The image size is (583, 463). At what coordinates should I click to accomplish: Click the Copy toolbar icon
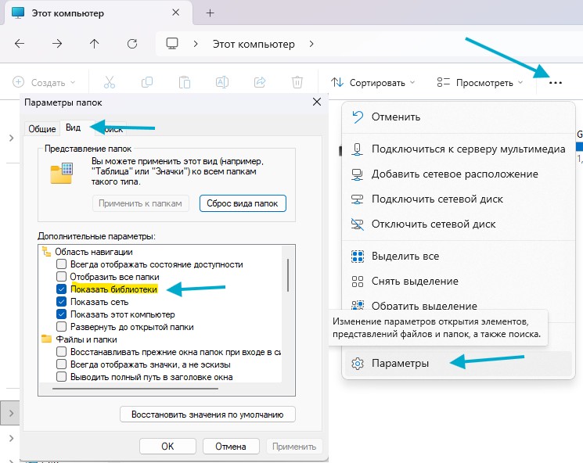pos(147,82)
